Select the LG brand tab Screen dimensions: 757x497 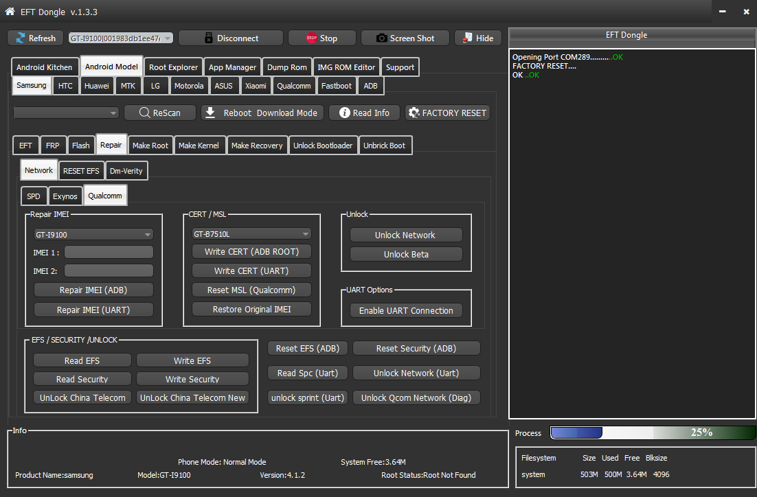(155, 86)
